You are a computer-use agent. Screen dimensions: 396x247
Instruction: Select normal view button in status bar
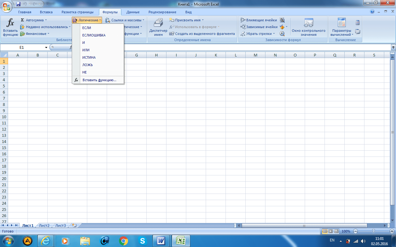tap(325, 231)
